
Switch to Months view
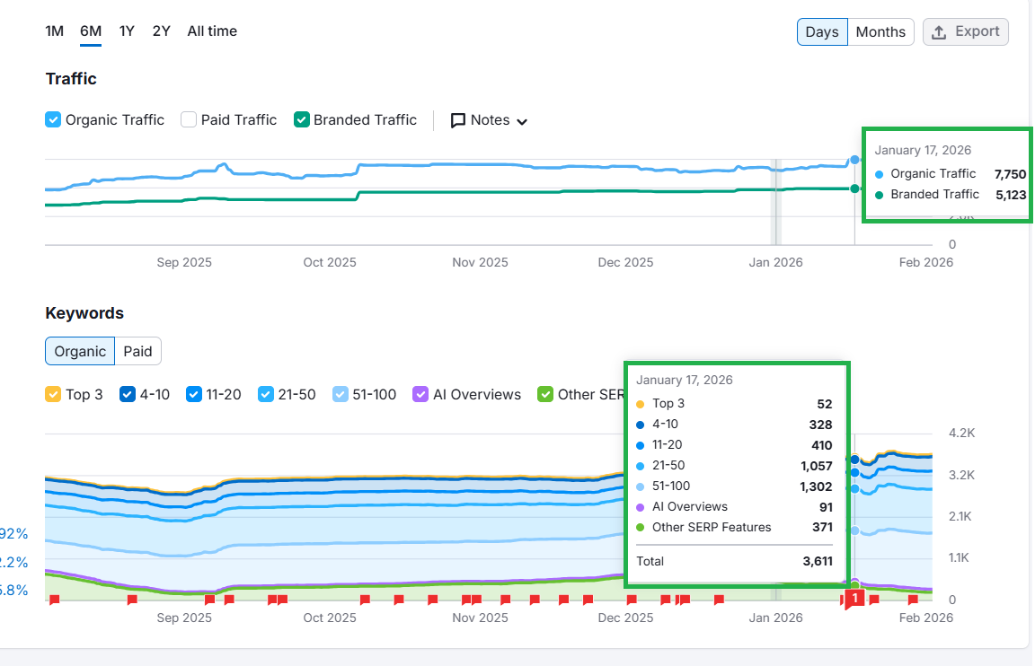tap(880, 32)
